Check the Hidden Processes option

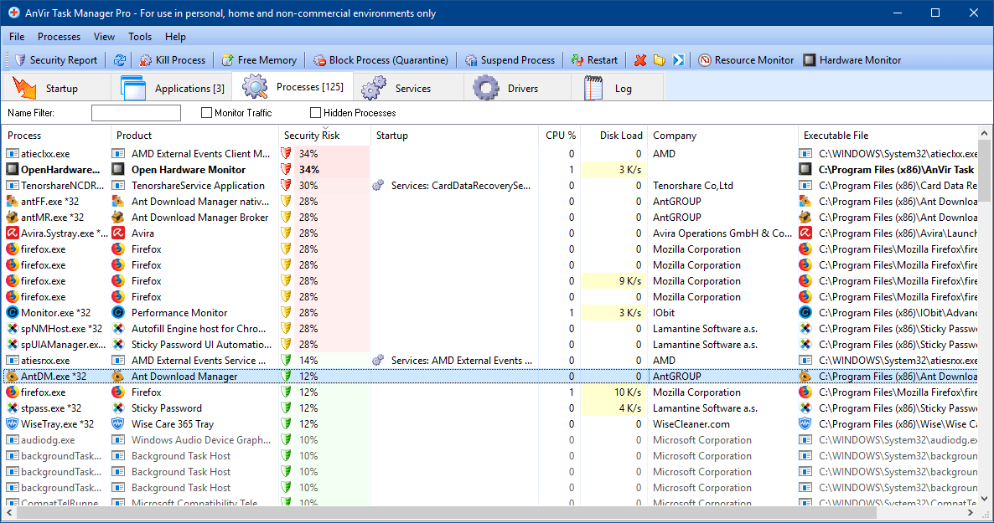(x=316, y=113)
